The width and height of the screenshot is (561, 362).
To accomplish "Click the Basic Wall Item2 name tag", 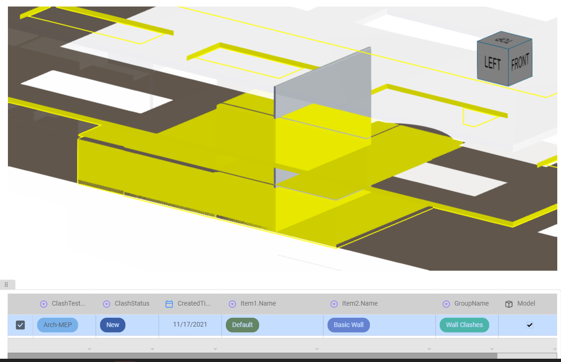I will pos(349,325).
